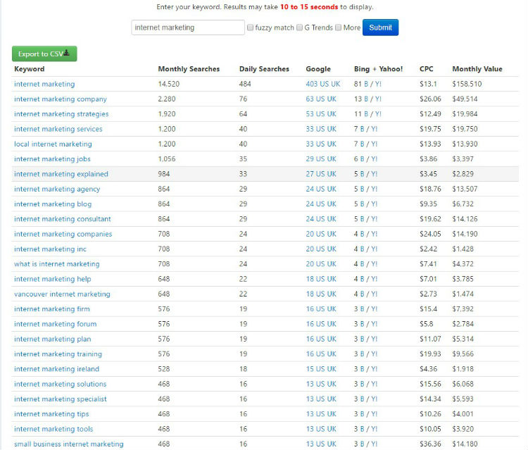Open 'small business internet marketing' link
Image resolution: width=528 pixels, height=450 pixels.
(x=69, y=444)
